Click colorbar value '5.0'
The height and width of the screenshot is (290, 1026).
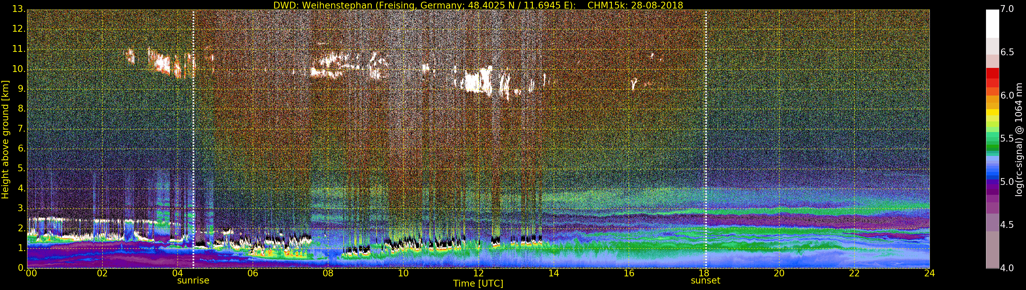1007,182
